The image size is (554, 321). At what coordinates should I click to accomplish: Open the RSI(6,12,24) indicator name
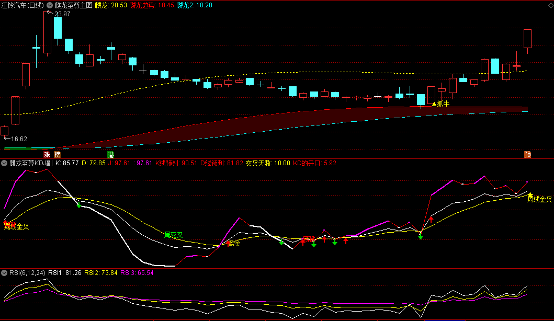27,273
